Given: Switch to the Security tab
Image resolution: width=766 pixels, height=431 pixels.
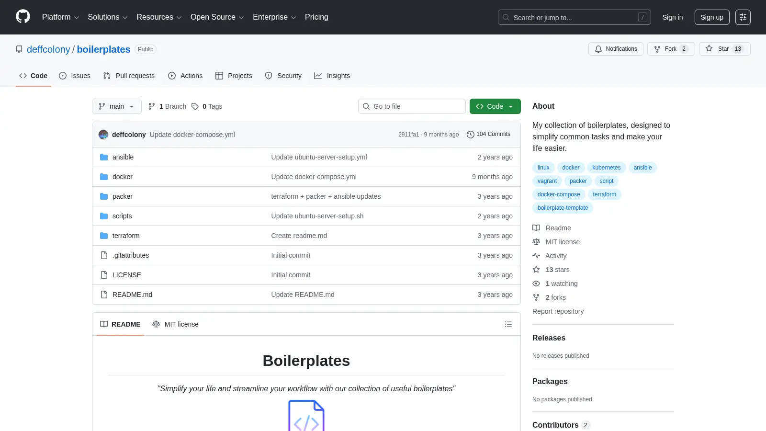Looking at the screenshot, I should (x=283, y=76).
